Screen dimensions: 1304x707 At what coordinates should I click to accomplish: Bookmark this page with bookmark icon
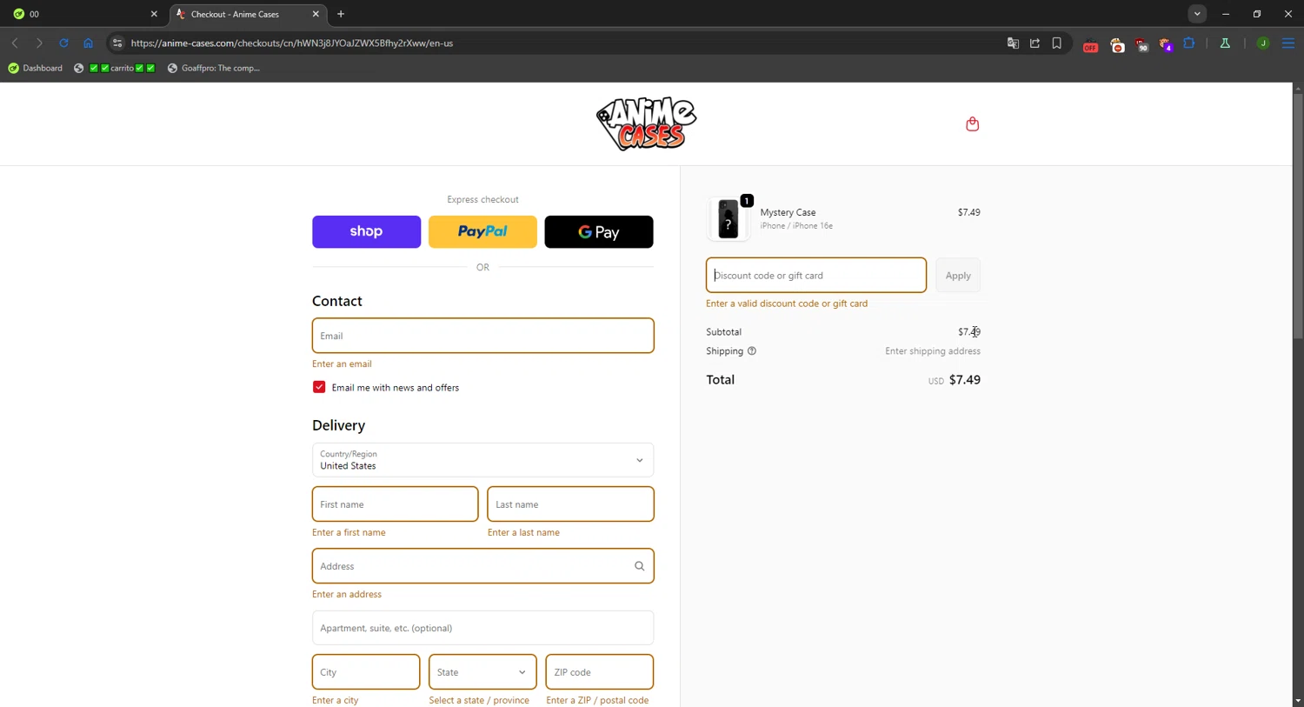tap(1057, 43)
